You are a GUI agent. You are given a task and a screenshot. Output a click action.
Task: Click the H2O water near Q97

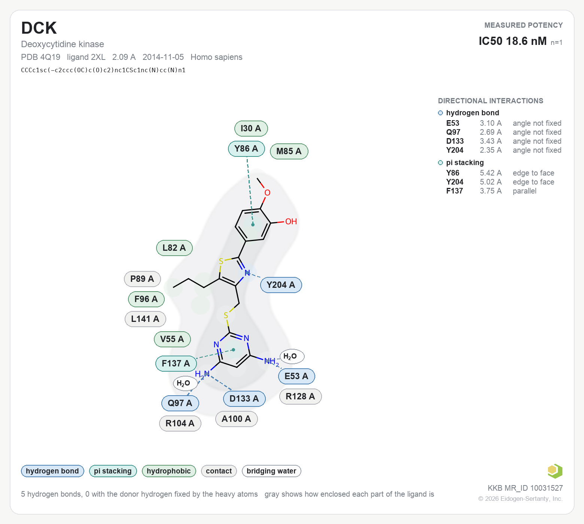pyautogui.click(x=185, y=383)
